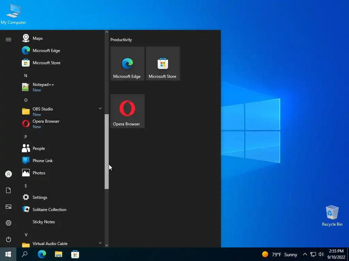Viewport: 349px width, 261px height.
Task: Jump to letter P section header
Action: (26, 137)
